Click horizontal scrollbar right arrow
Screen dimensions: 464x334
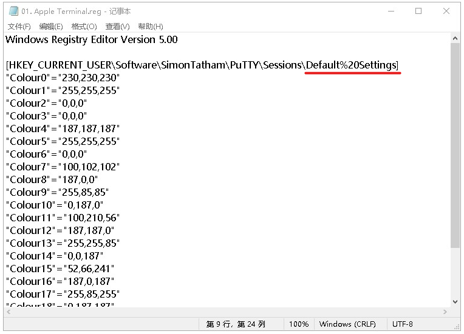pos(445,312)
